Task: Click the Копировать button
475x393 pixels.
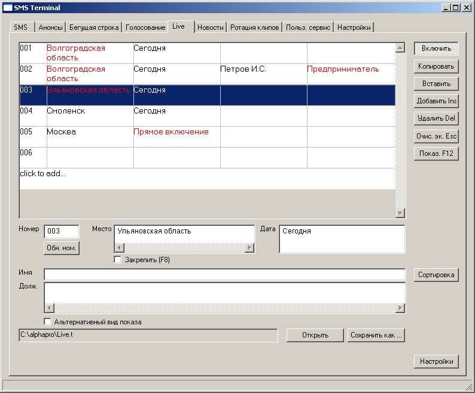Action: pos(436,66)
